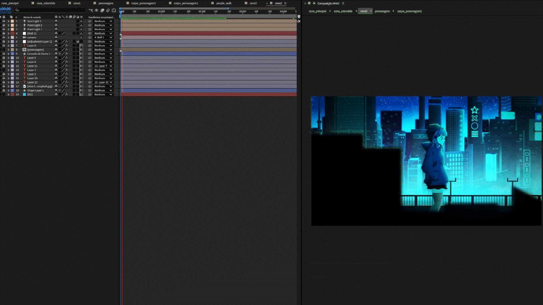The image size is (543, 305).
Task: Open the composition mini-flowchart icon
Action: click(x=90, y=10)
